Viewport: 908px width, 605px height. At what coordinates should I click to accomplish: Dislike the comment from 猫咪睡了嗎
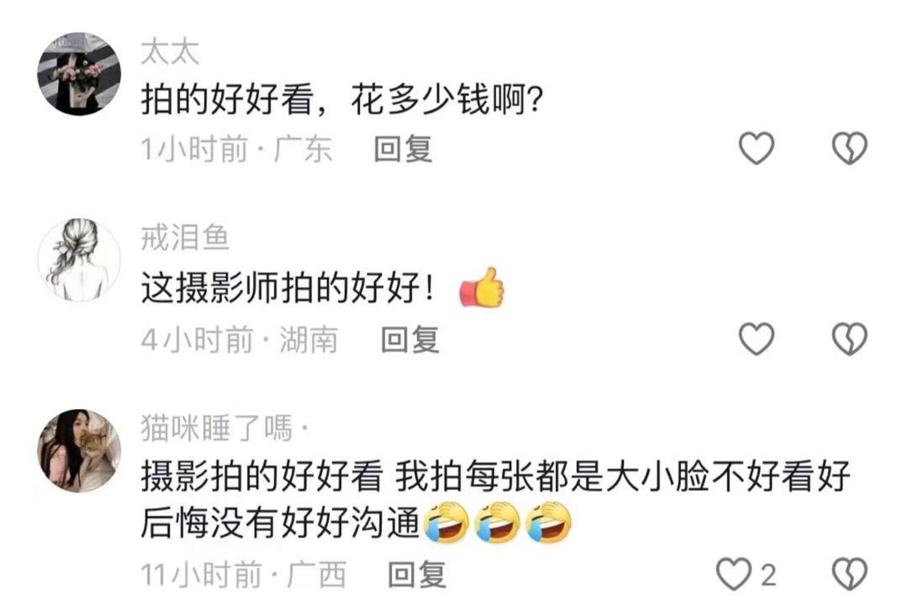(849, 575)
